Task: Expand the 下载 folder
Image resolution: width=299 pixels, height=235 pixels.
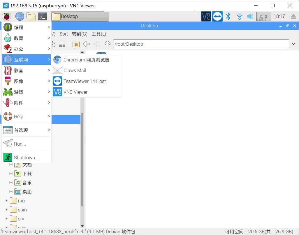Action: (x=11, y=174)
